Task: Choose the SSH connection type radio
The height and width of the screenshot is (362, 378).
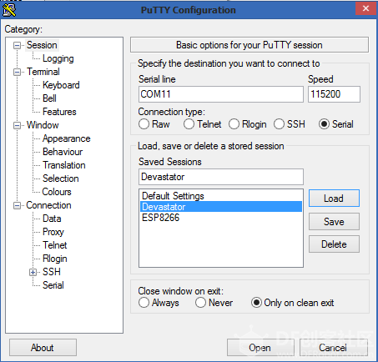Action: point(279,124)
